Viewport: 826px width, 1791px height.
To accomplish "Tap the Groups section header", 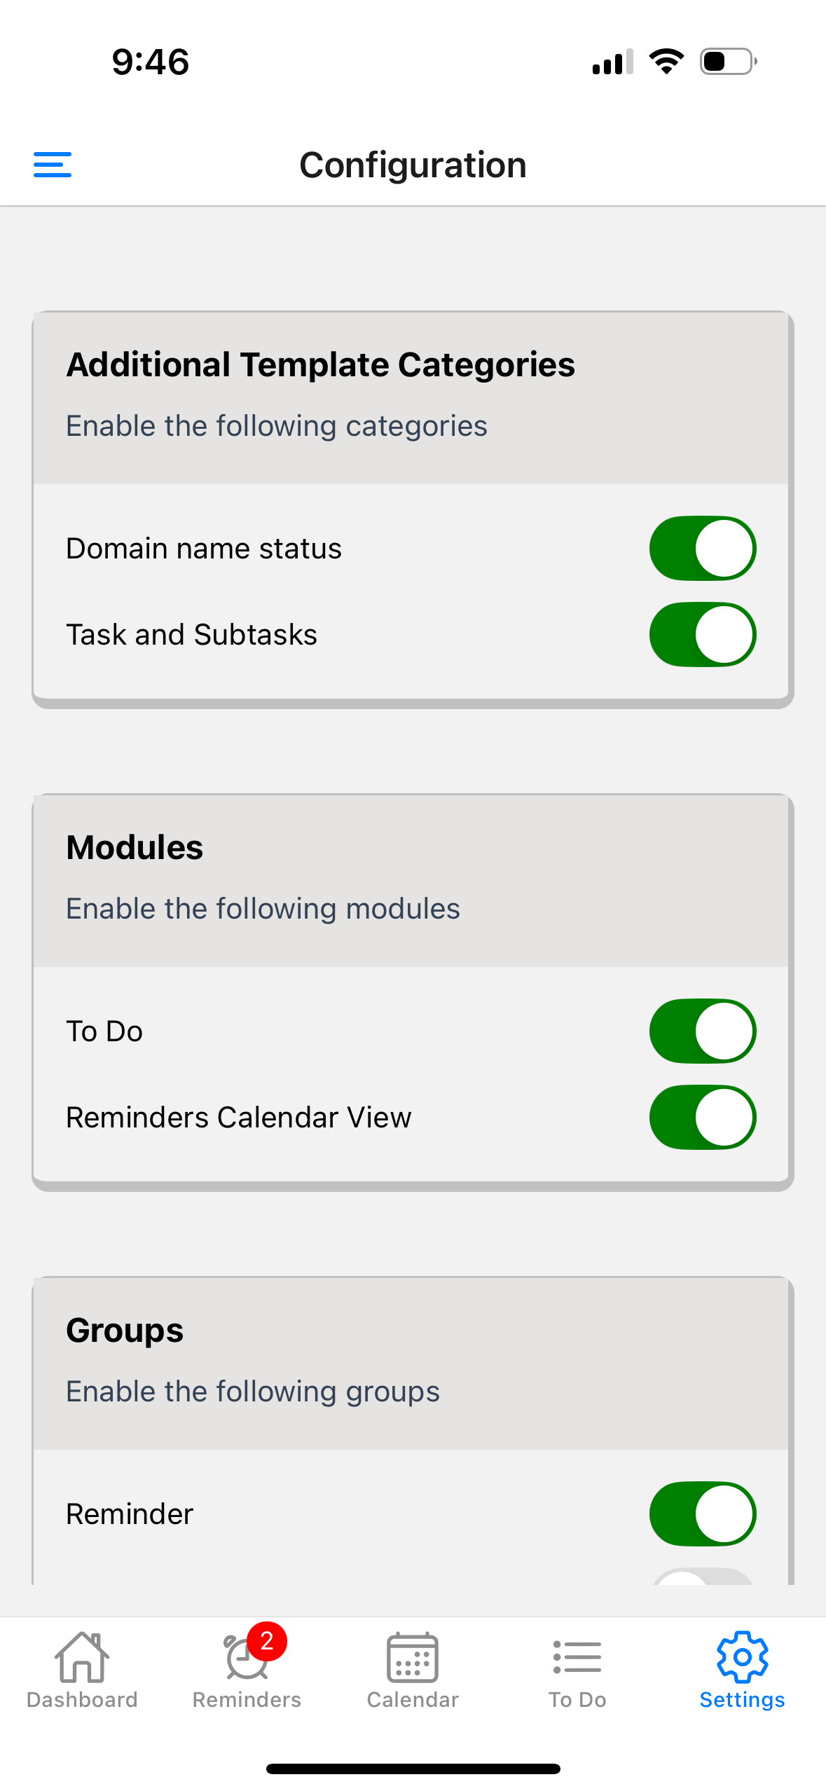I will pyautogui.click(x=125, y=1331).
